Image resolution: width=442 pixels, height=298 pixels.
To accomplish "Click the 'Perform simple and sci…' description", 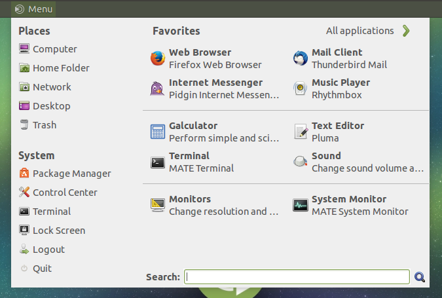I will (x=224, y=138).
